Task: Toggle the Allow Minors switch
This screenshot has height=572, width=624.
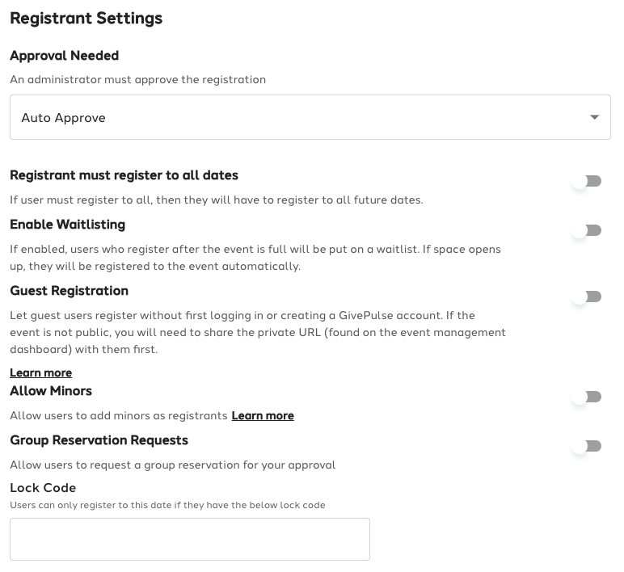Action: point(587,397)
